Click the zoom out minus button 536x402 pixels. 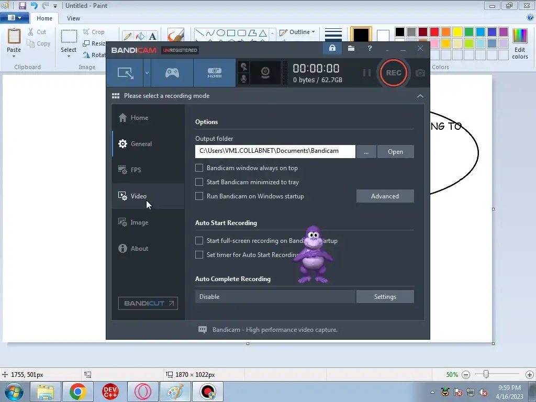coord(465,375)
